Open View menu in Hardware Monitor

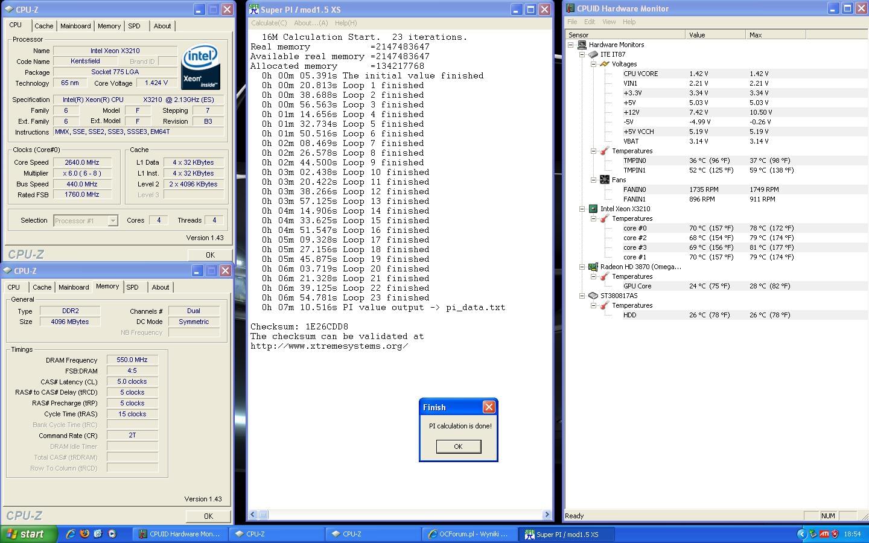coord(609,22)
